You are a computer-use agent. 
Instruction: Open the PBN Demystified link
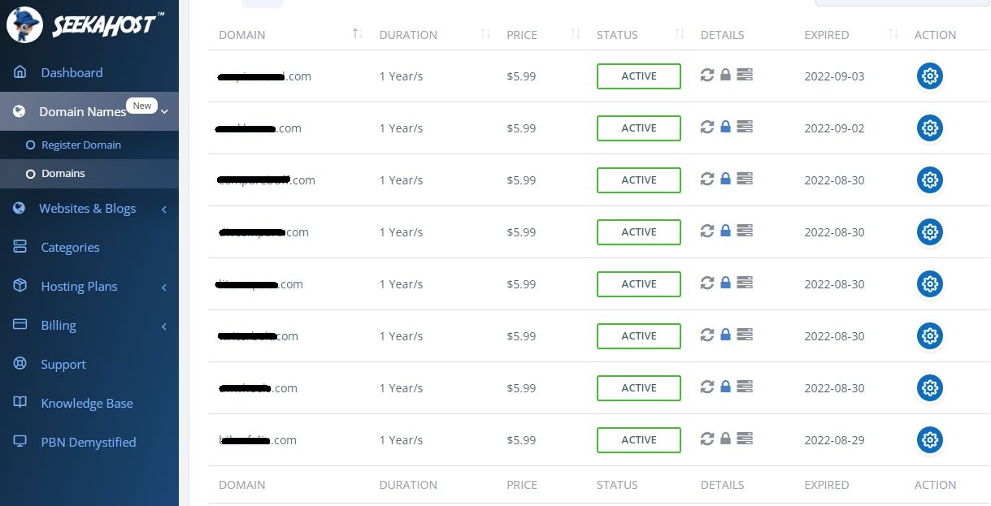(88, 443)
